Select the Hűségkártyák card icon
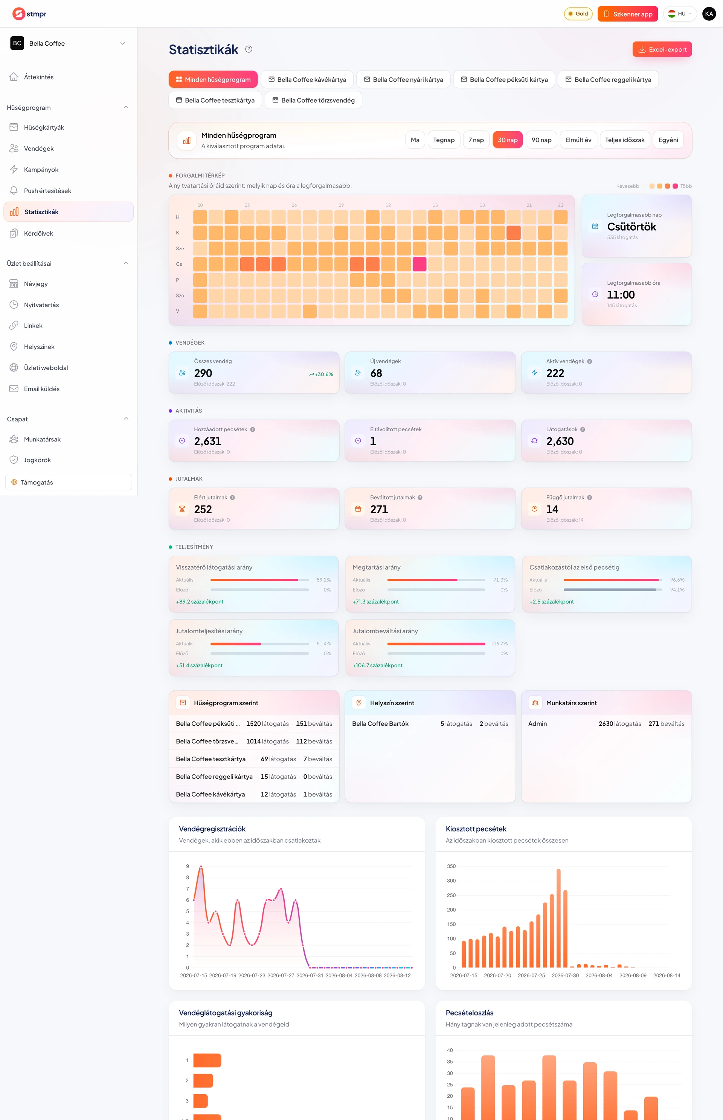This screenshot has width=723, height=1120. 14,127
